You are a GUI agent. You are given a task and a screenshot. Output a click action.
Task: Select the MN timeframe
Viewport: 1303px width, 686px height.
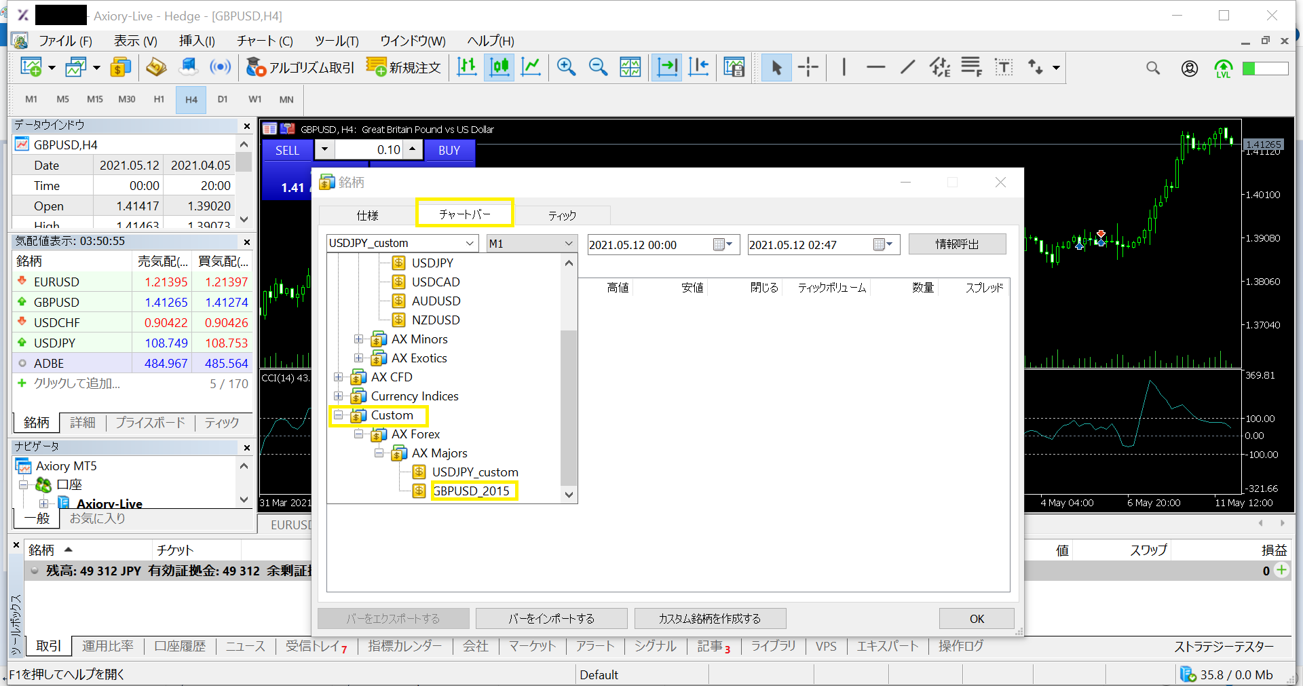pyautogui.click(x=286, y=99)
